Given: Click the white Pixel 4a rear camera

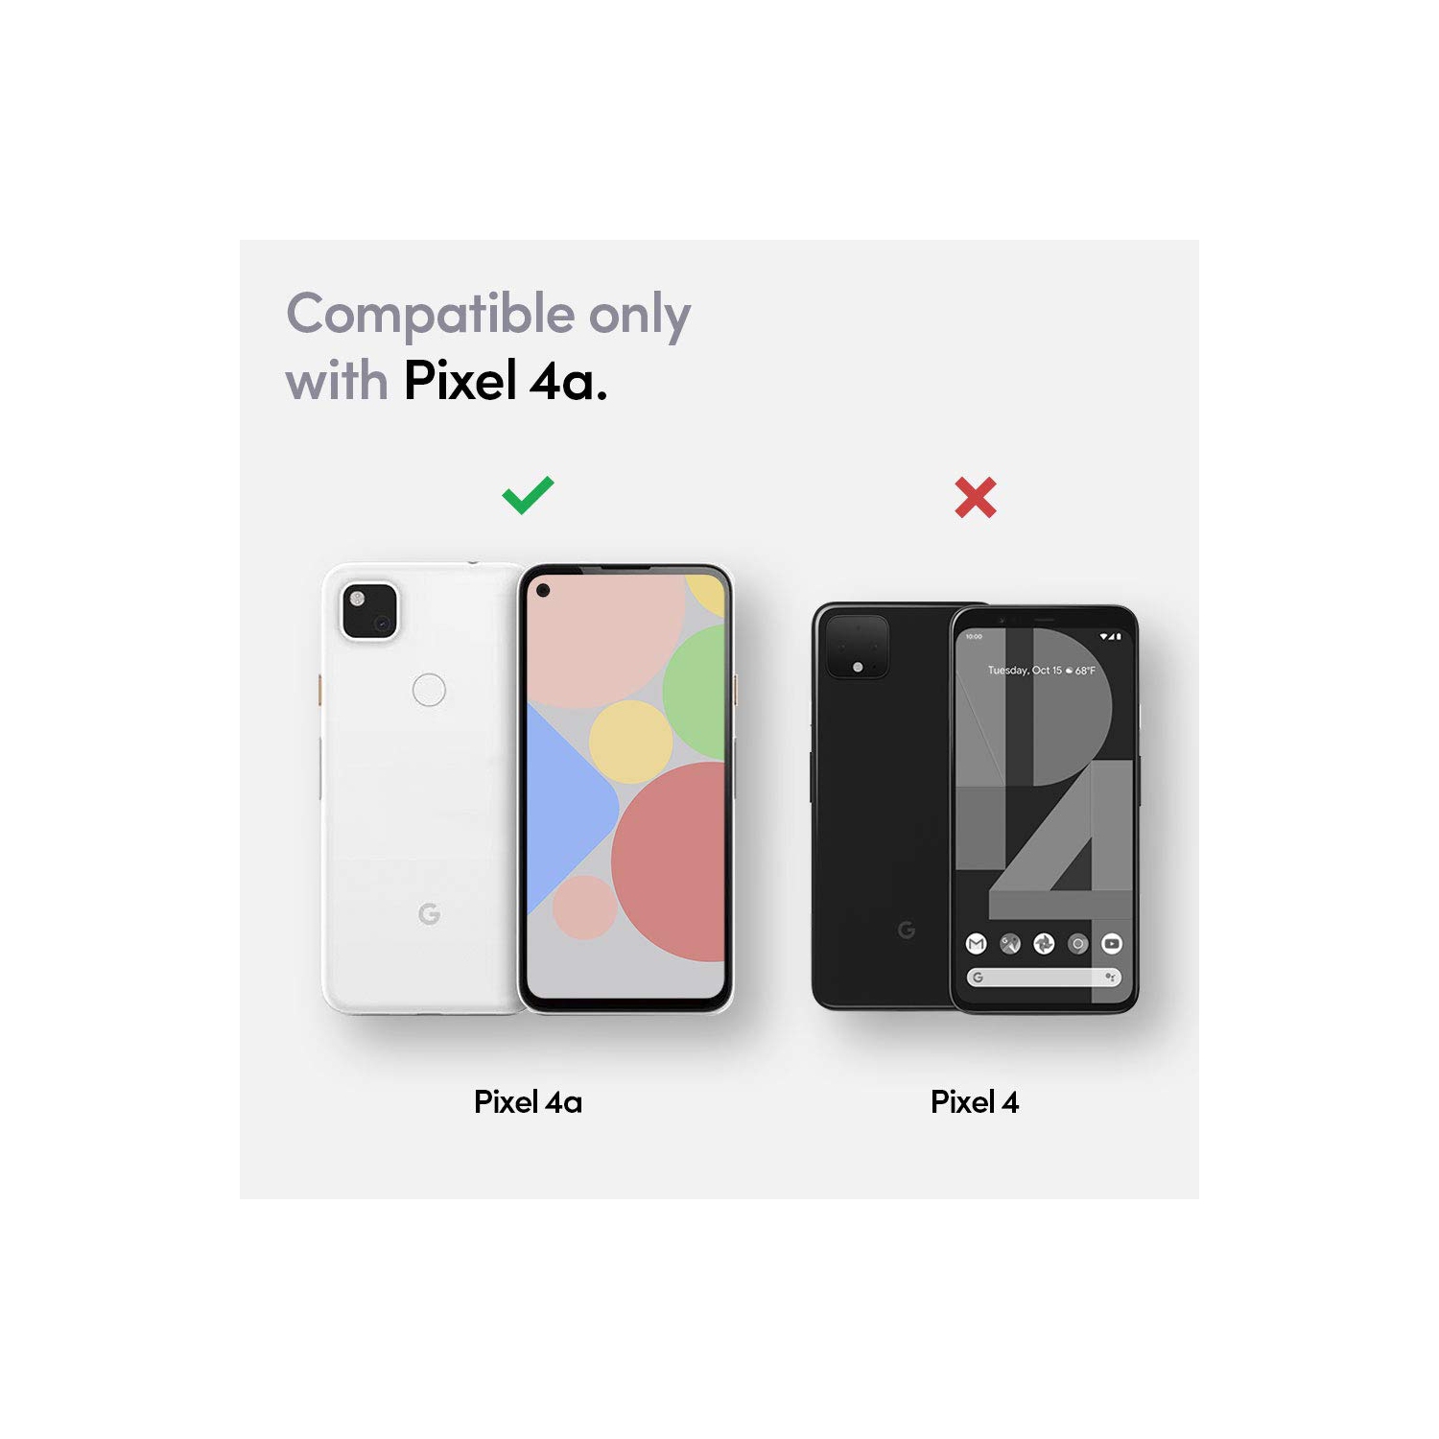Looking at the screenshot, I should click(x=370, y=611).
